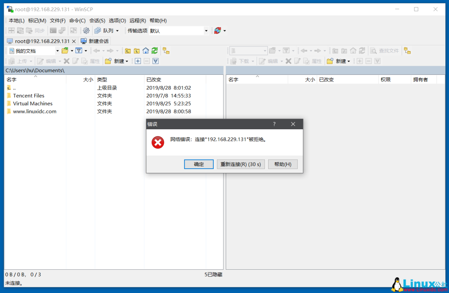Go up to the parent directory icon

pos(128,50)
